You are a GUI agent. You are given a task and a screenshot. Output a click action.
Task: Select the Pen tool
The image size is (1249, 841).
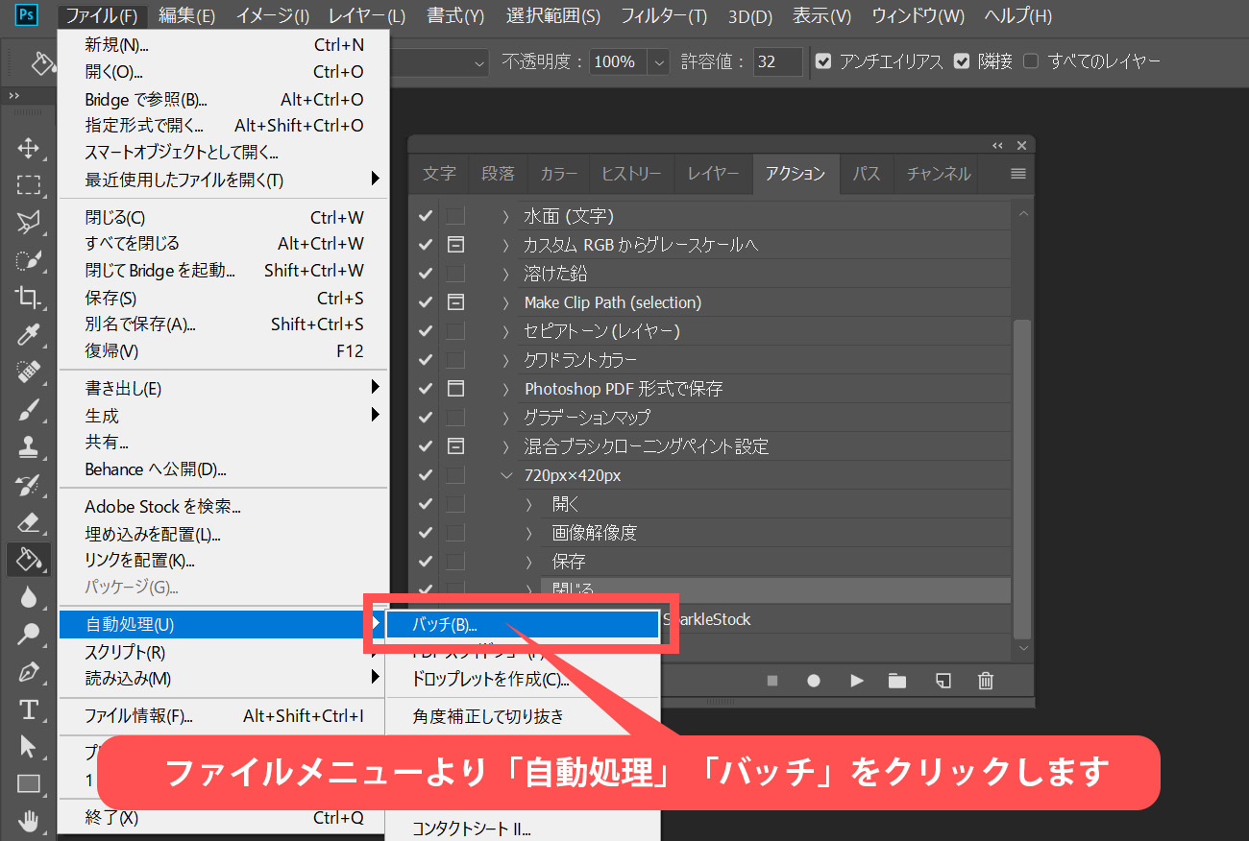29,672
